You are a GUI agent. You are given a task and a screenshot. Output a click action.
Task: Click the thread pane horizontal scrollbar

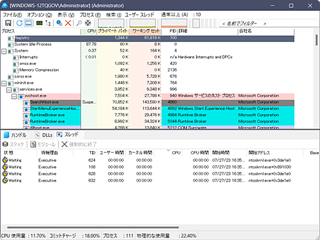point(93,227)
